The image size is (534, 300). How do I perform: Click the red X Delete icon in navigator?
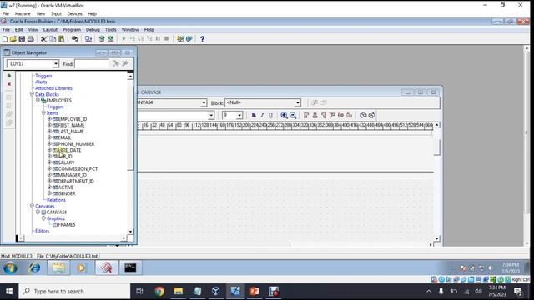point(9,84)
